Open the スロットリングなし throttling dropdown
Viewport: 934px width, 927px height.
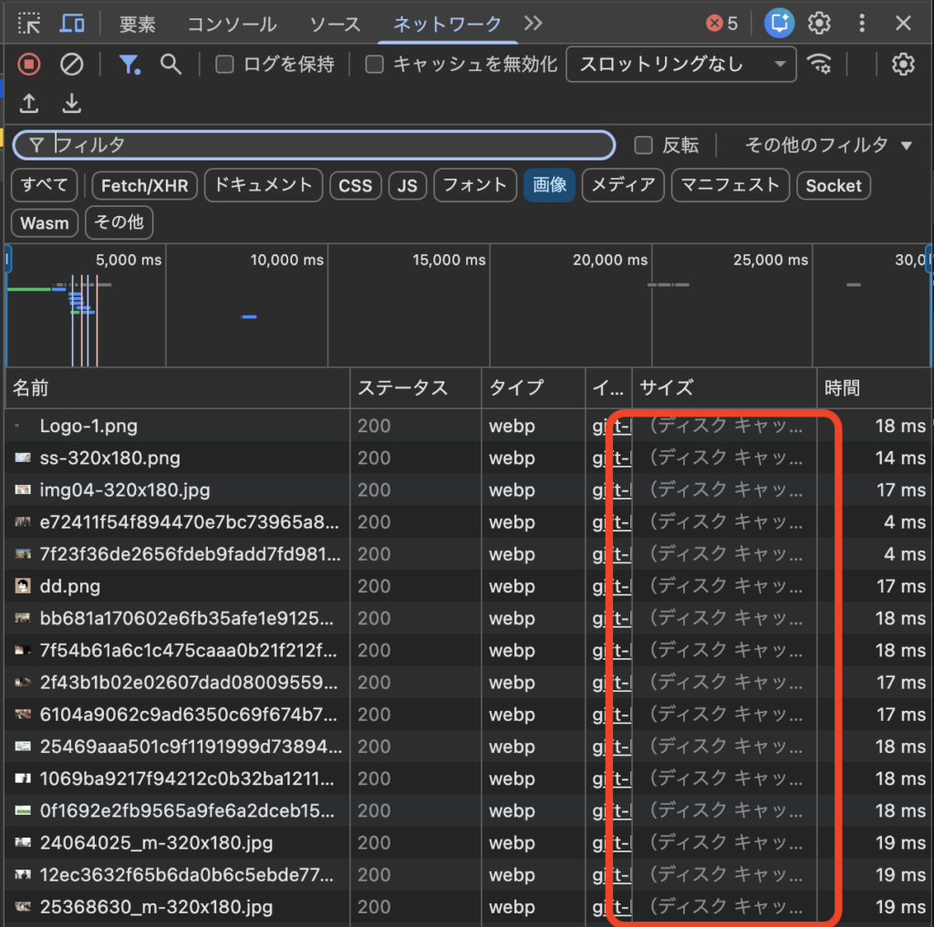680,64
